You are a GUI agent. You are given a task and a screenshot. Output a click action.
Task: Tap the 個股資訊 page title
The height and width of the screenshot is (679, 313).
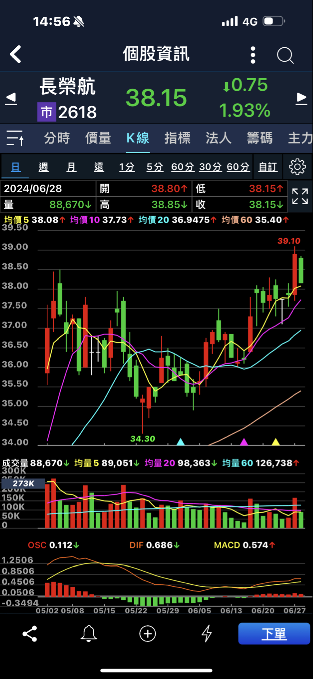point(156,54)
